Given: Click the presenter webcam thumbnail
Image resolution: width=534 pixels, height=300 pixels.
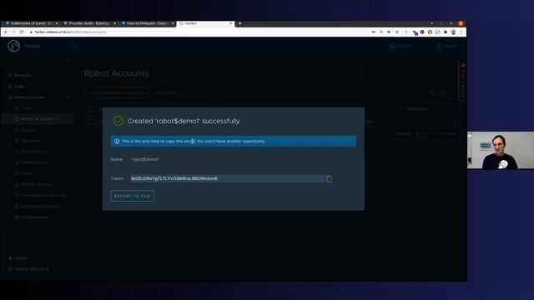Looking at the screenshot, I should pyautogui.click(x=501, y=150).
